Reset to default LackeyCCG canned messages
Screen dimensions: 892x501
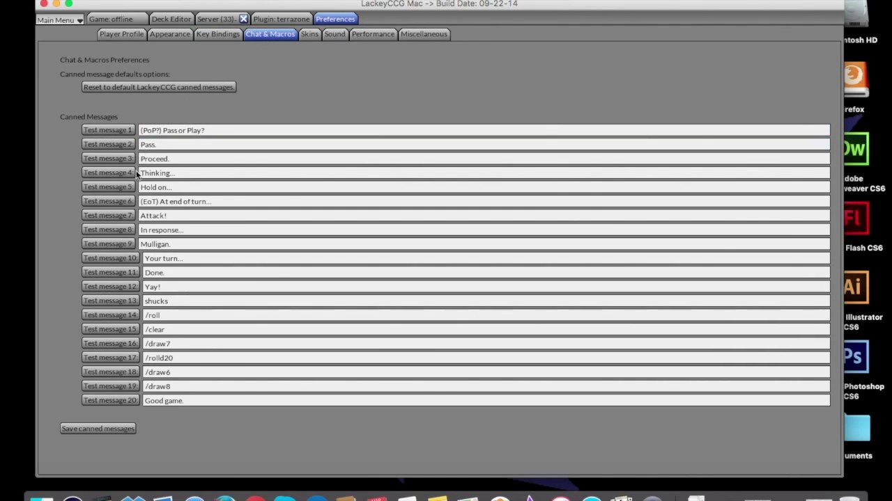pos(159,87)
